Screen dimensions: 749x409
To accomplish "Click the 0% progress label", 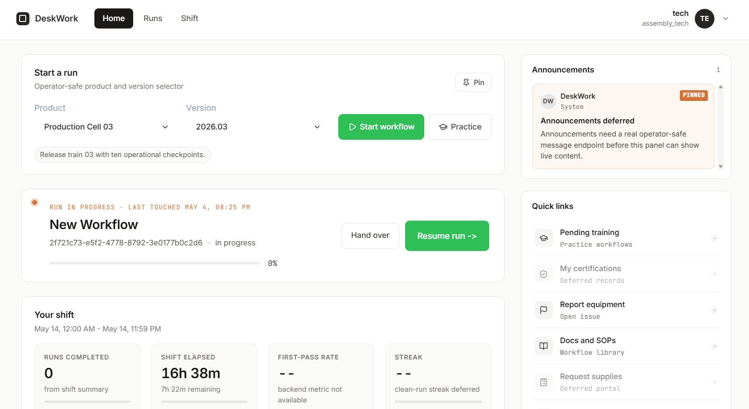I will pos(273,264).
